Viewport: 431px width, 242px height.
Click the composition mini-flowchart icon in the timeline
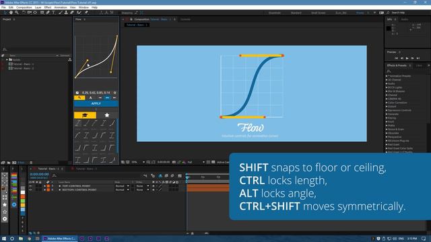coord(145,175)
